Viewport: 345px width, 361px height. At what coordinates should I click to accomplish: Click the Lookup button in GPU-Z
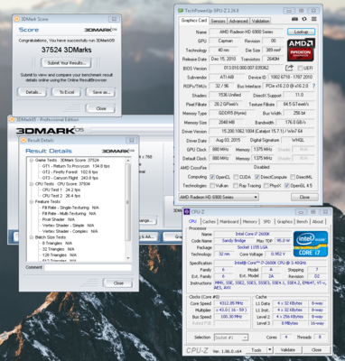tap(301, 32)
